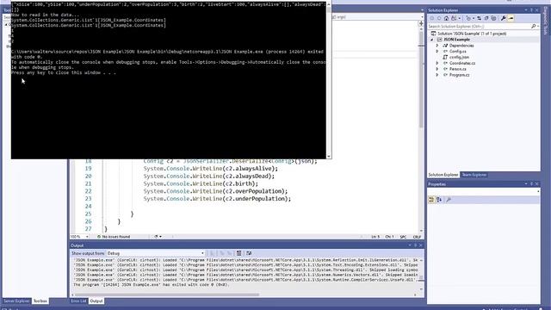Click SPC indentation indicator in editor
The width and height of the screenshot is (551, 310).
coord(403,237)
